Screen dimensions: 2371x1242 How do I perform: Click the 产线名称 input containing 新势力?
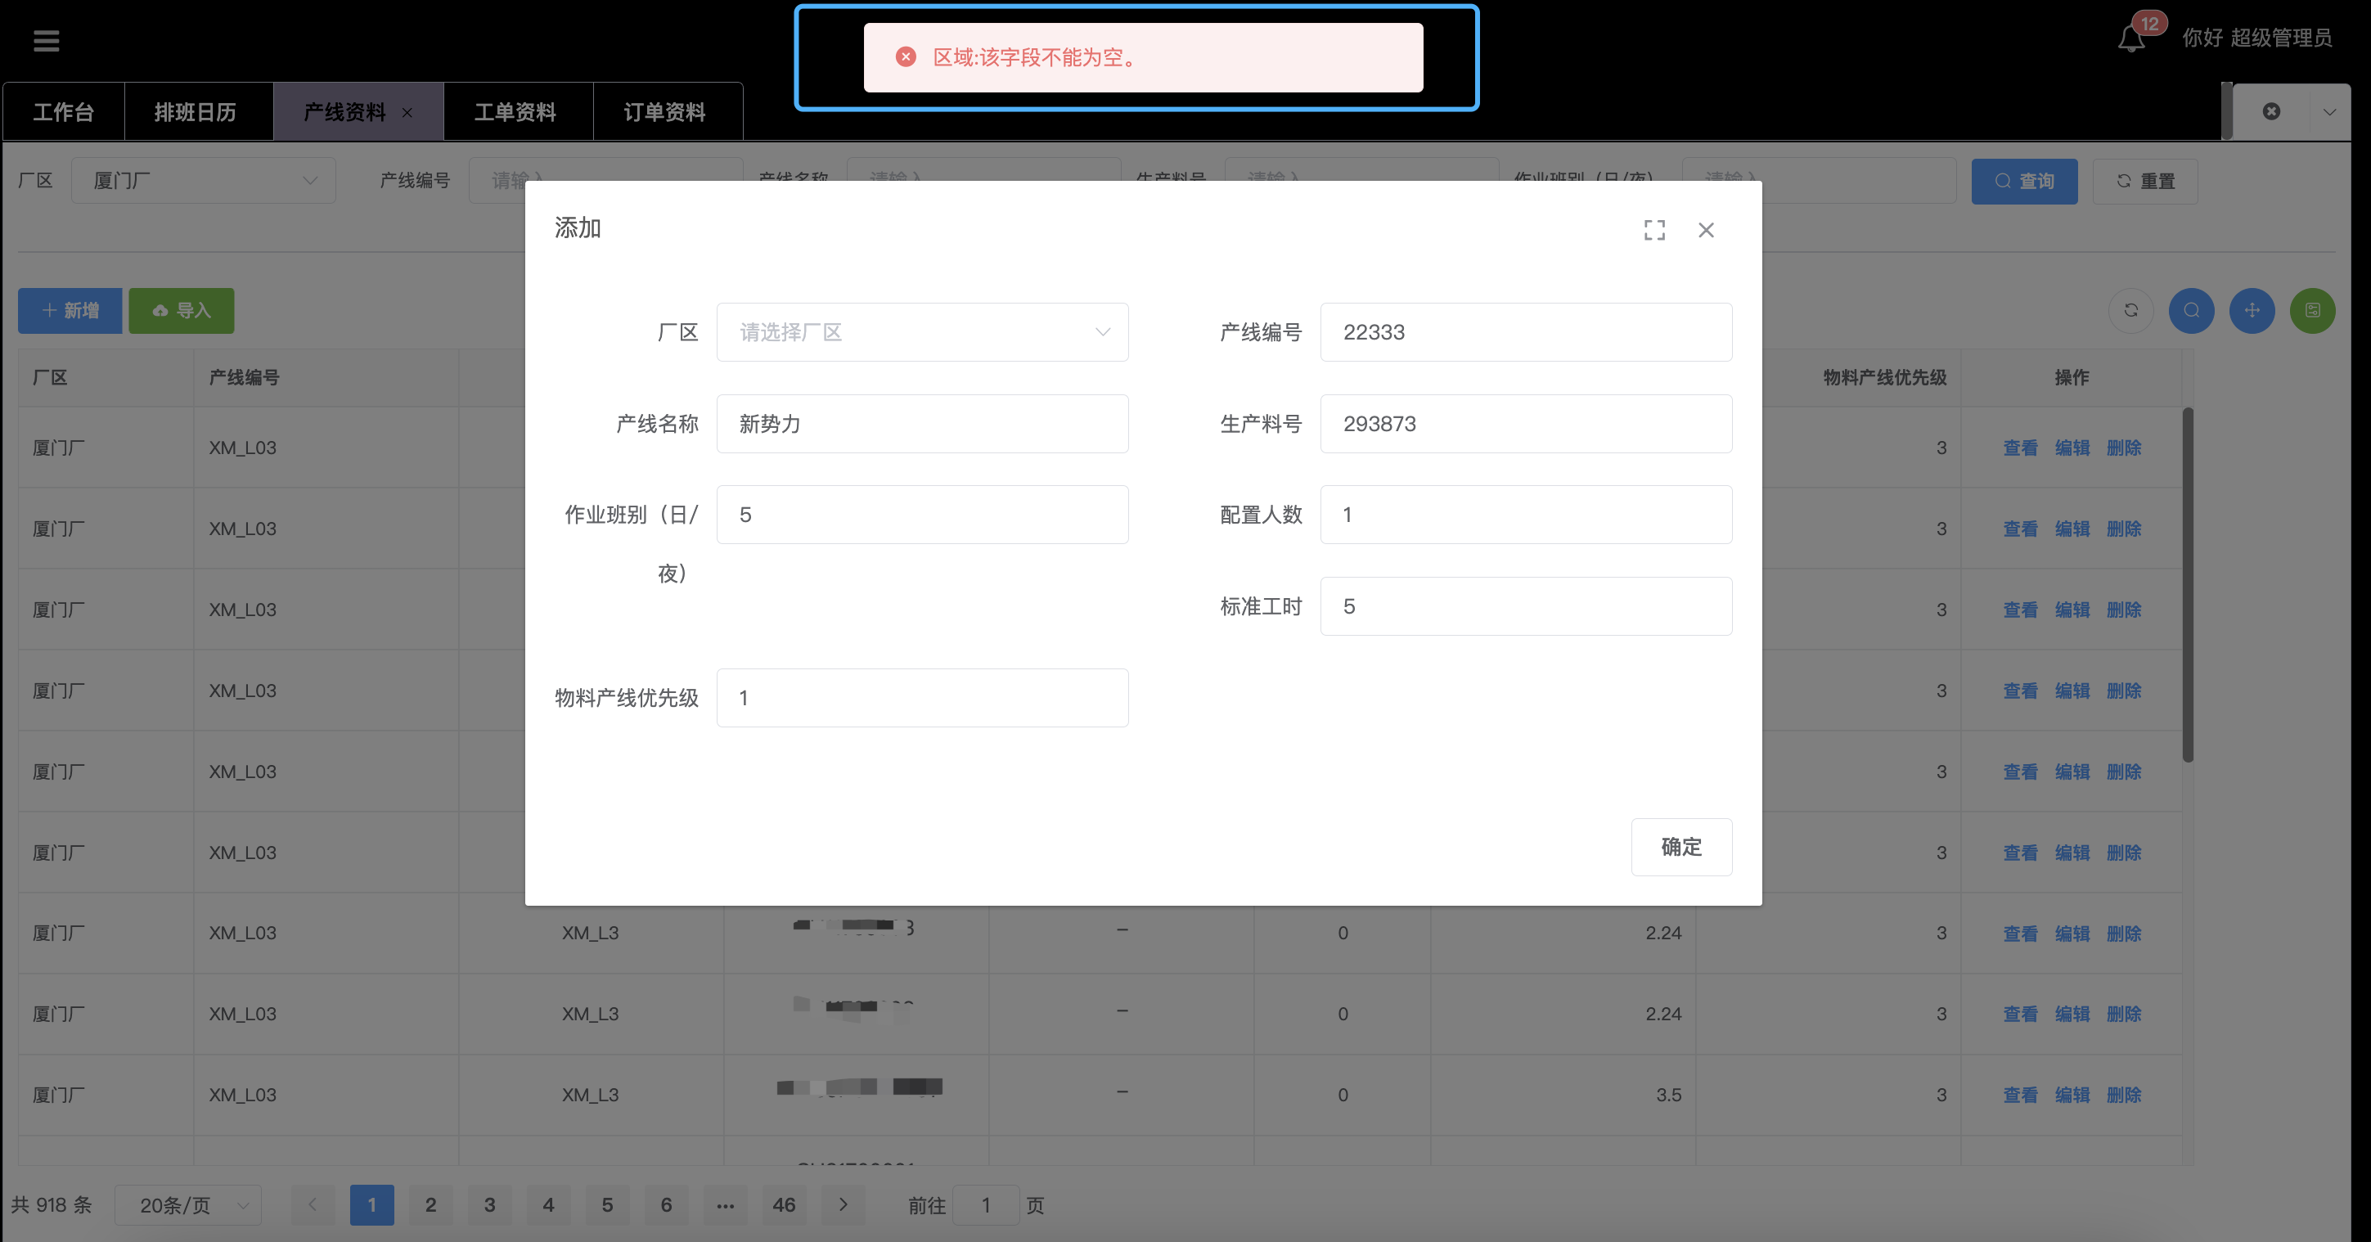pos(922,424)
